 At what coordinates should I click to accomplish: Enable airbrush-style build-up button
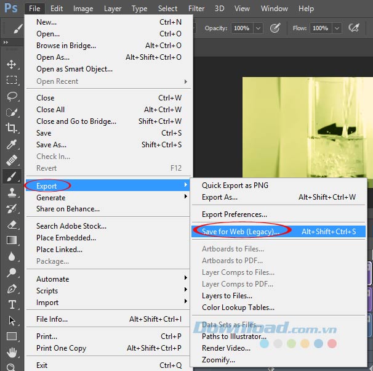click(x=353, y=28)
